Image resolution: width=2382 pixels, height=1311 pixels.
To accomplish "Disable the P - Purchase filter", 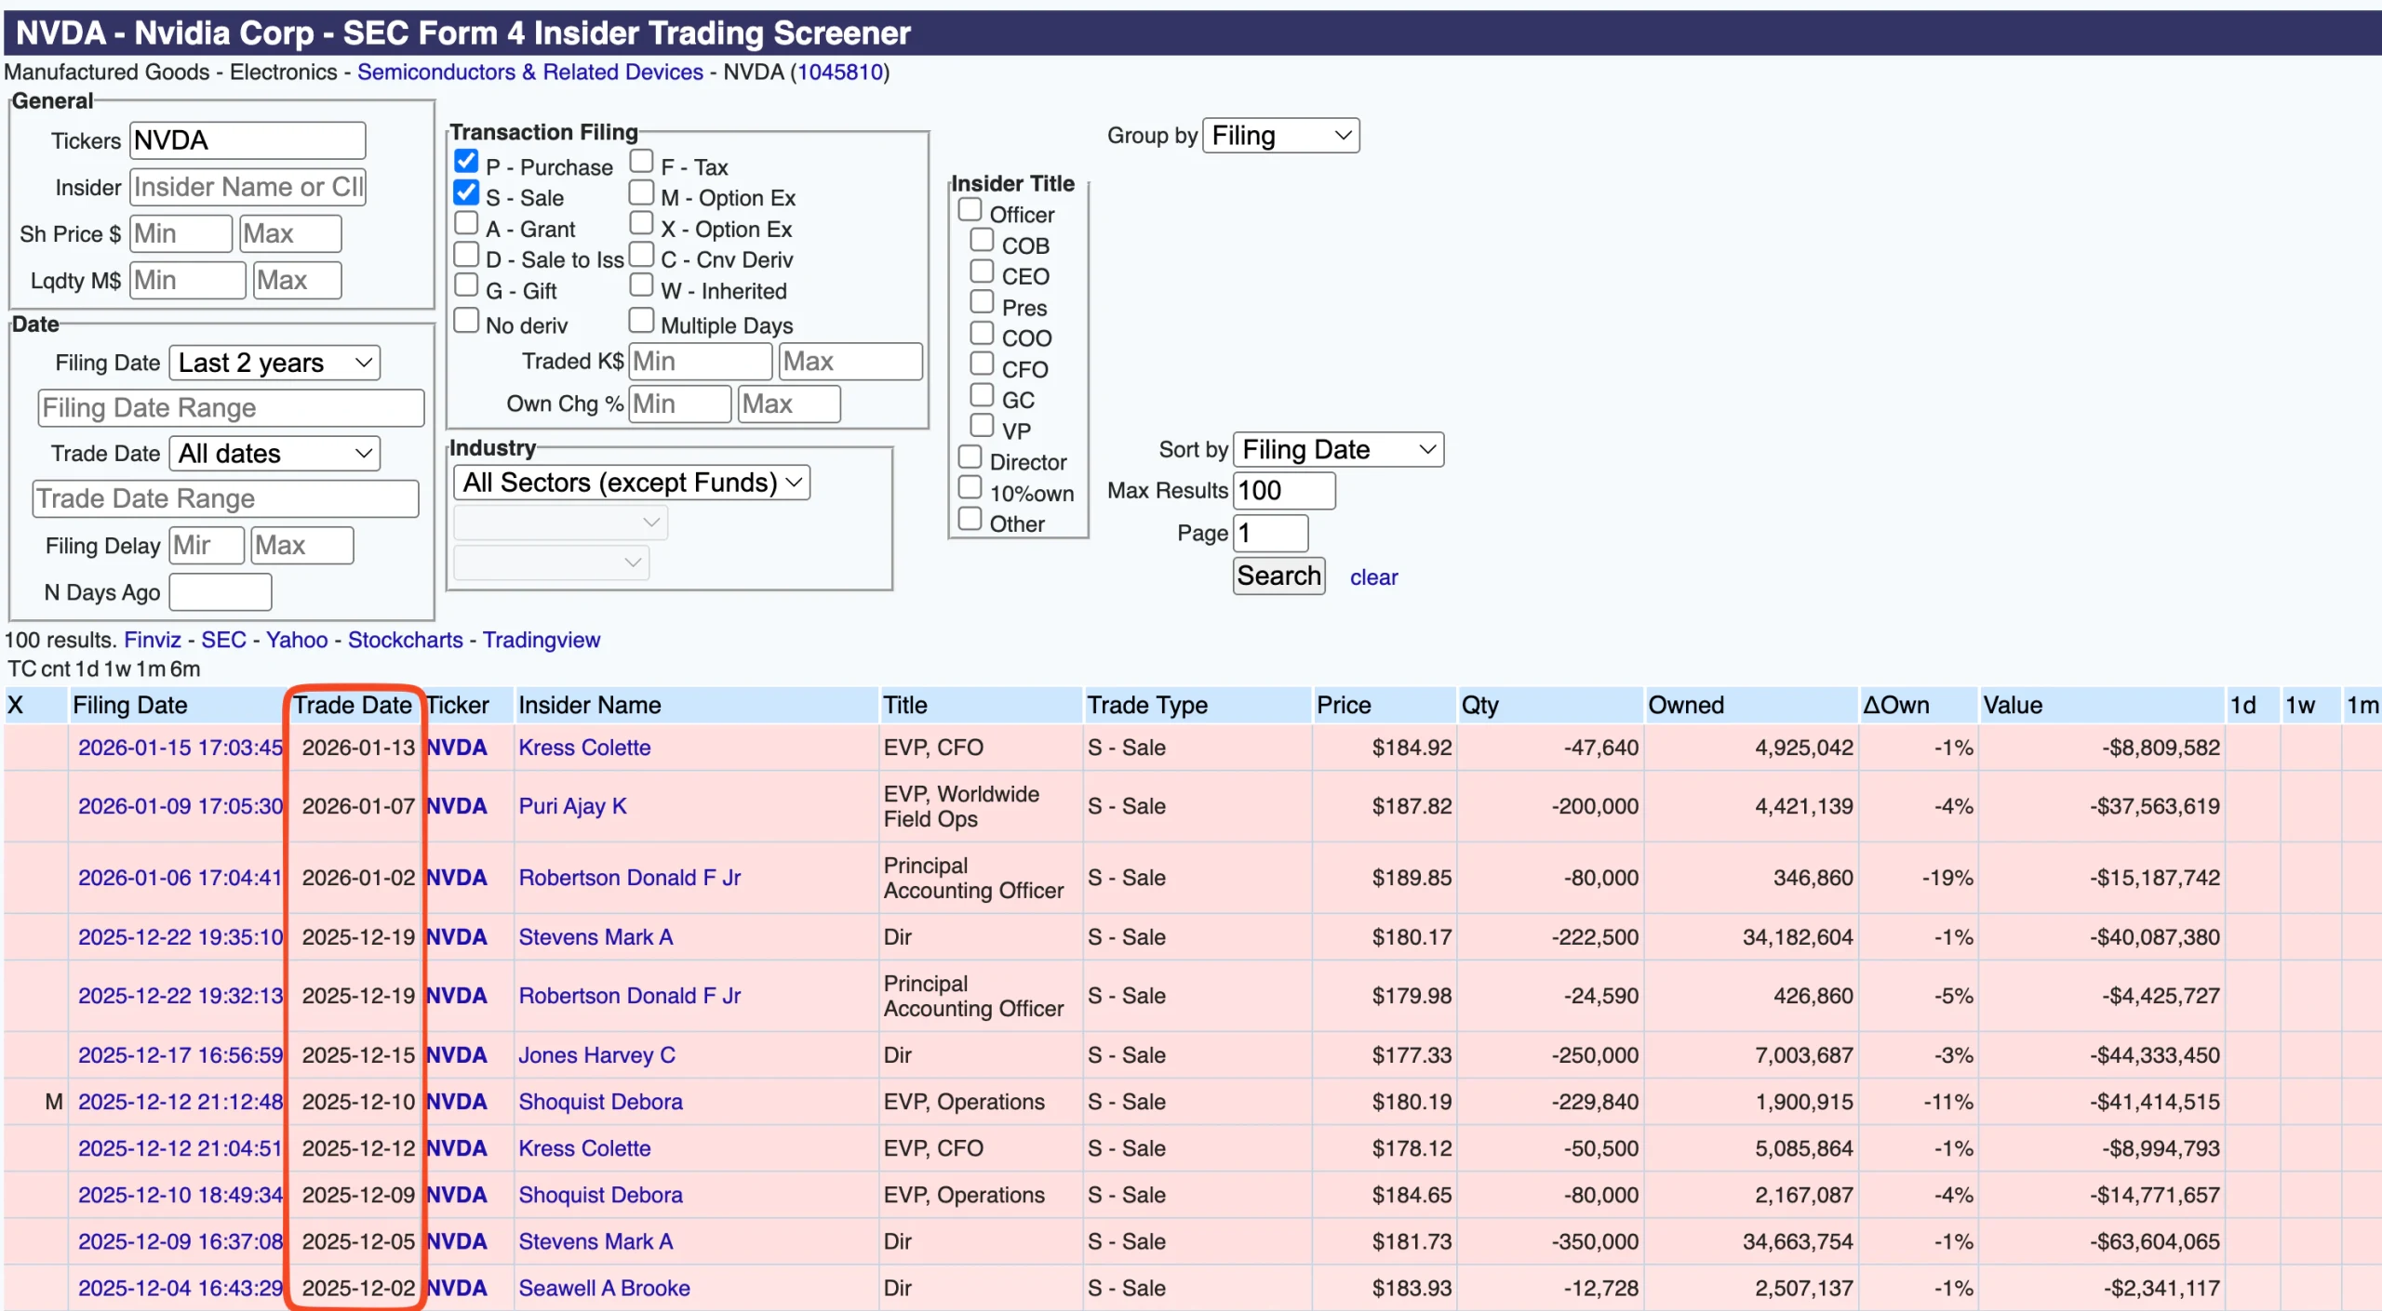I will click(466, 160).
